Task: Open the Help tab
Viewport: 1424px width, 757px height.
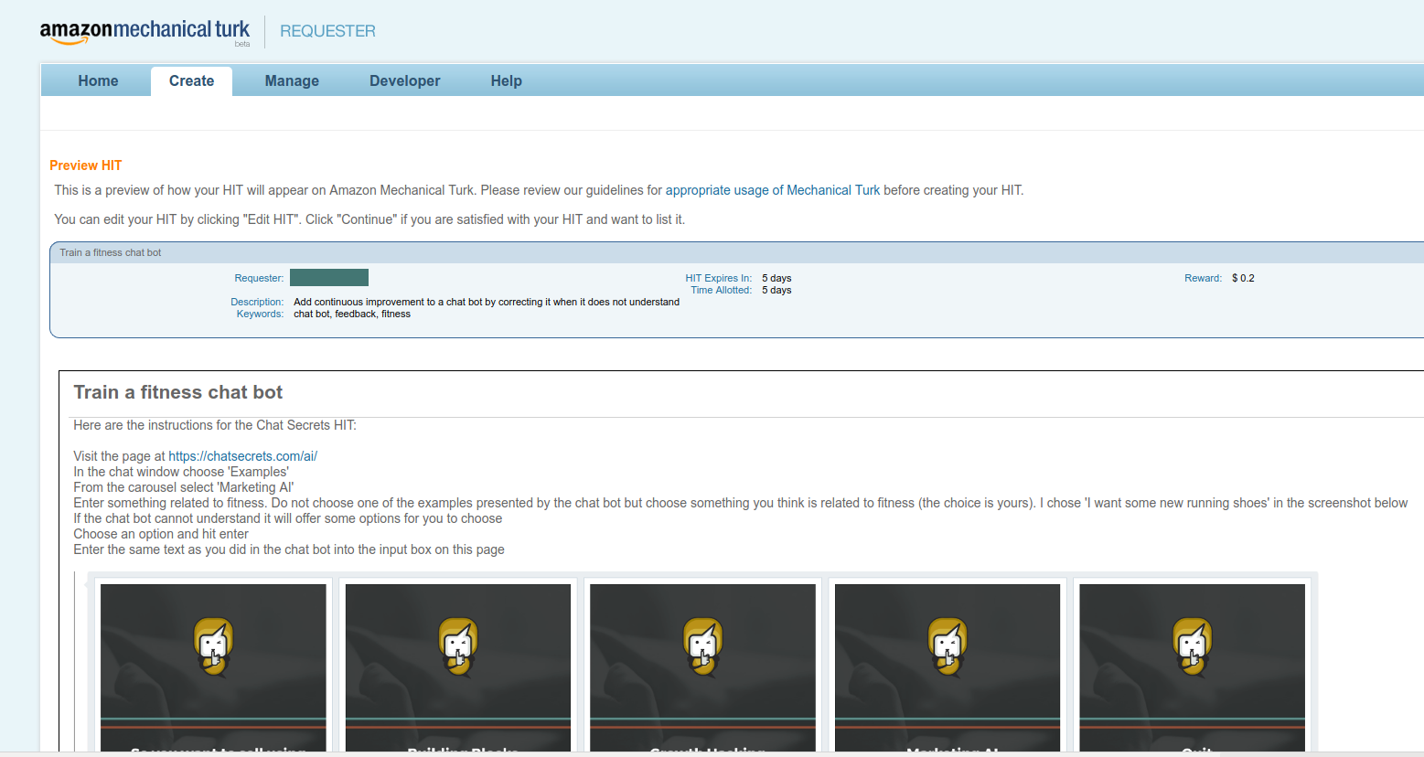Action: 506,80
